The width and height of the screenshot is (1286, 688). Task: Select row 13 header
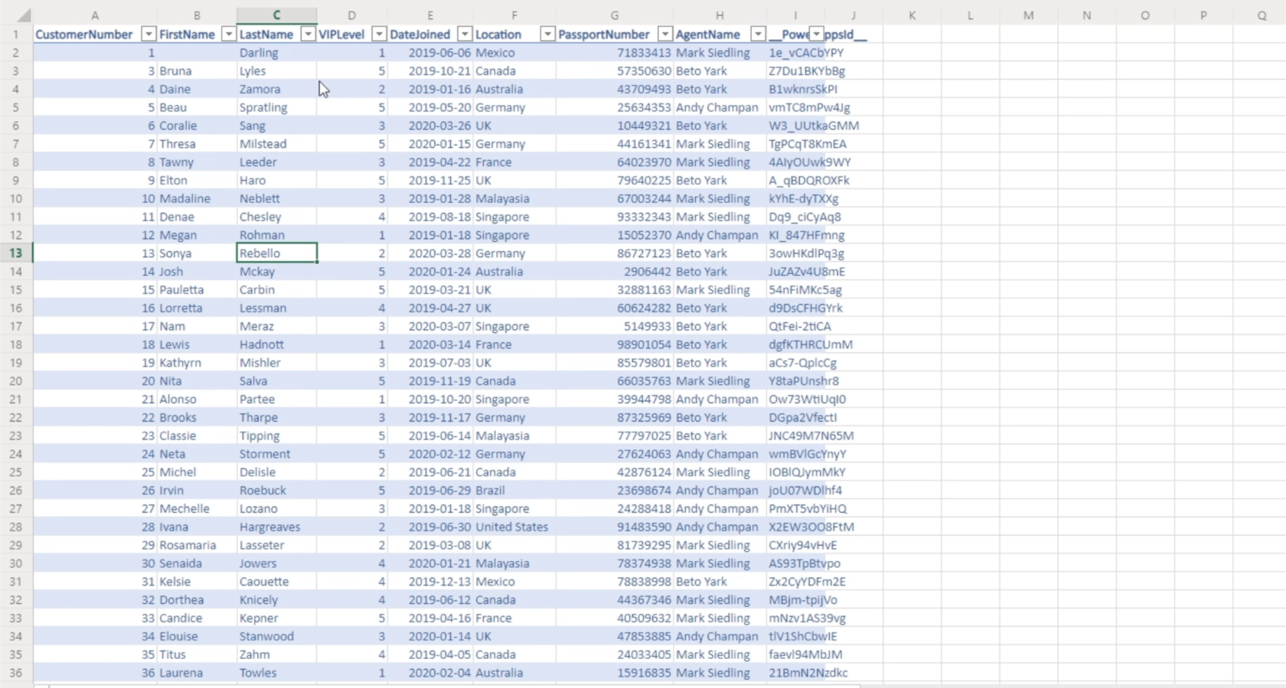(16, 253)
